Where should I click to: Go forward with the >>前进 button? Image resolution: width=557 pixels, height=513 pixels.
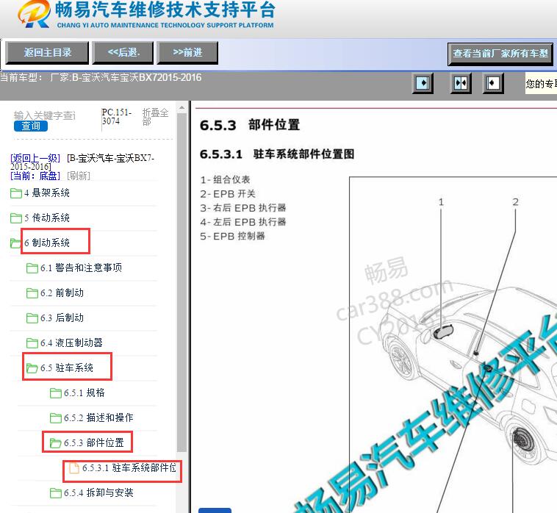(187, 53)
